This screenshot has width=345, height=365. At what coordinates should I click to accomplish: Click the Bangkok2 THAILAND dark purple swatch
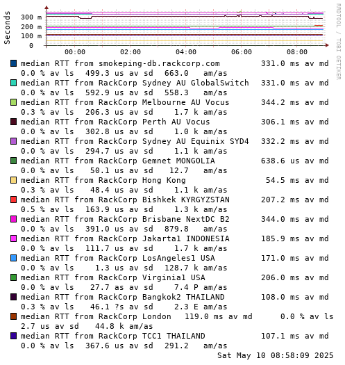(x=13, y=297)
